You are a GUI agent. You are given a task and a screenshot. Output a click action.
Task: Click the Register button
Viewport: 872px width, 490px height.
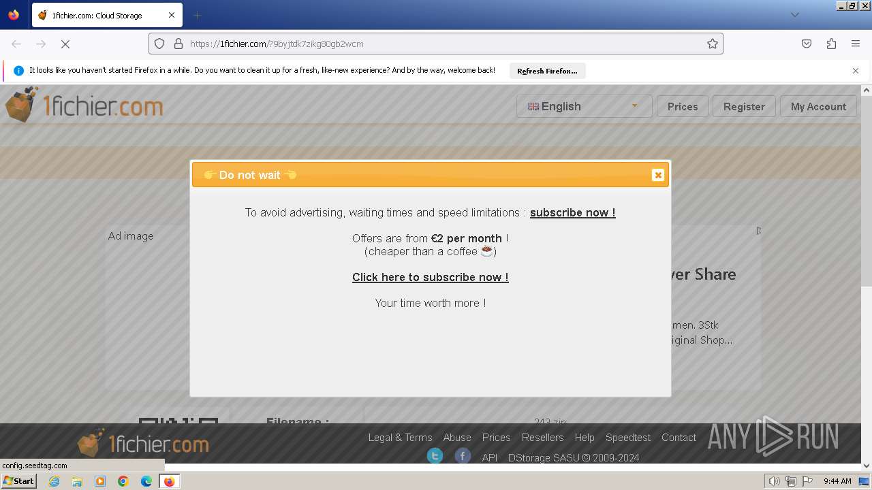(x=744, y=106)
